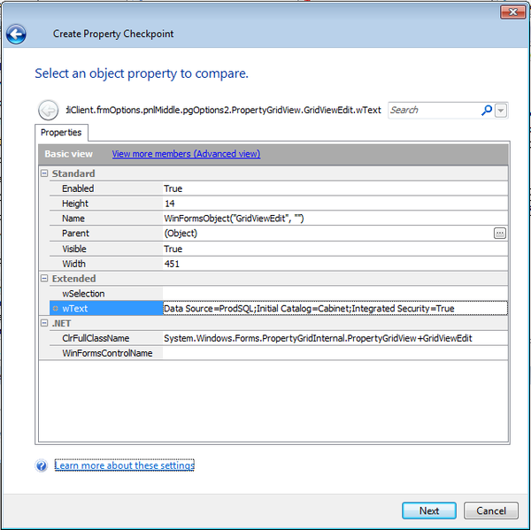Screen dimensions: 531x530
Task: Click inside the Search input field
Action: click(432, 111)
